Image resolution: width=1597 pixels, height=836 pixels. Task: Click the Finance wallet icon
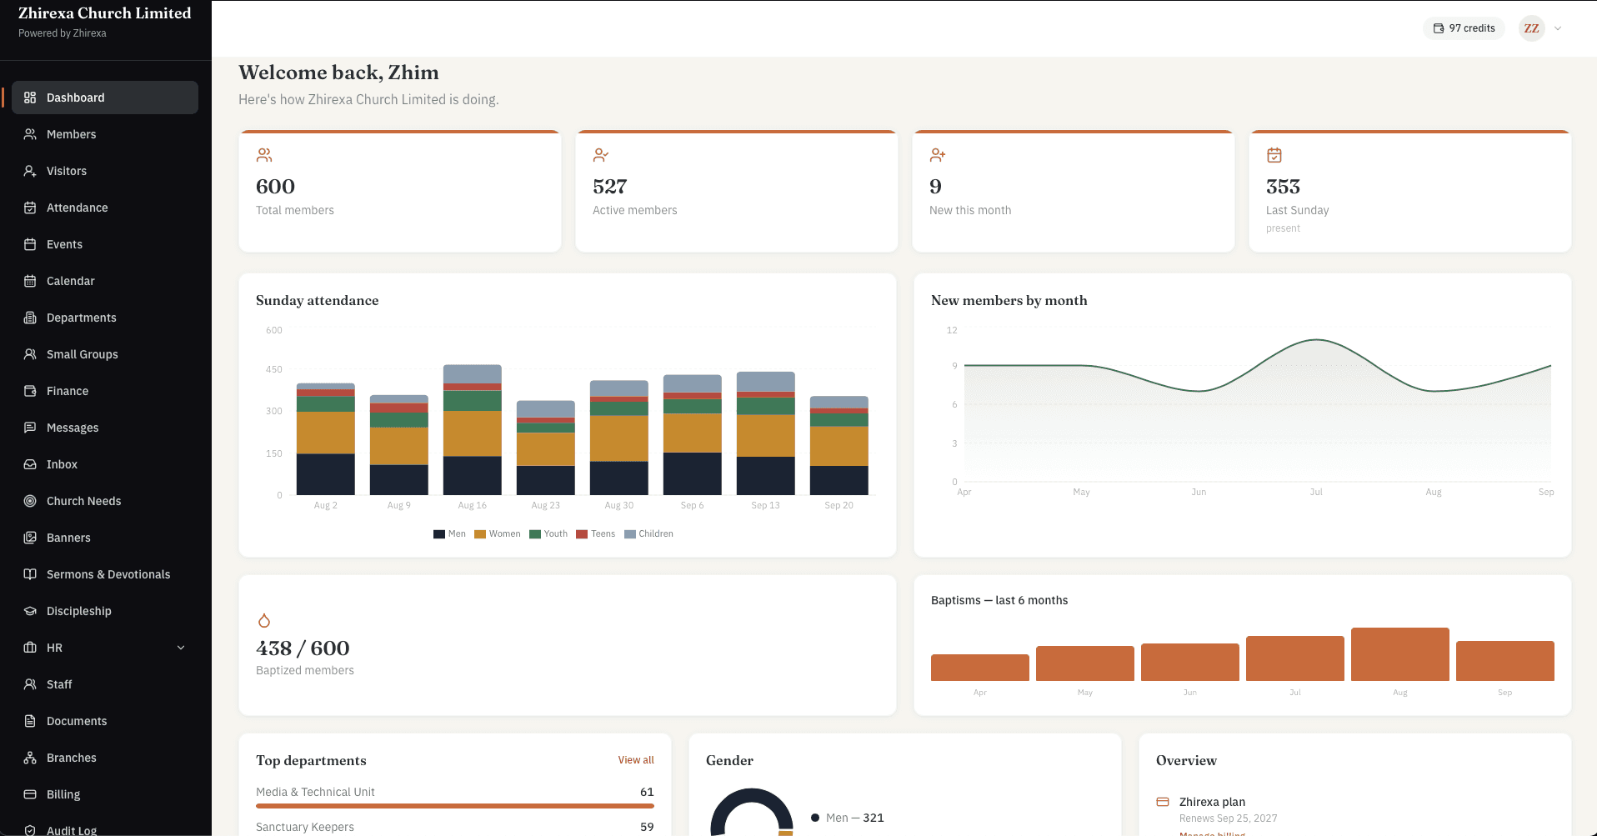(x=30, y=391)
